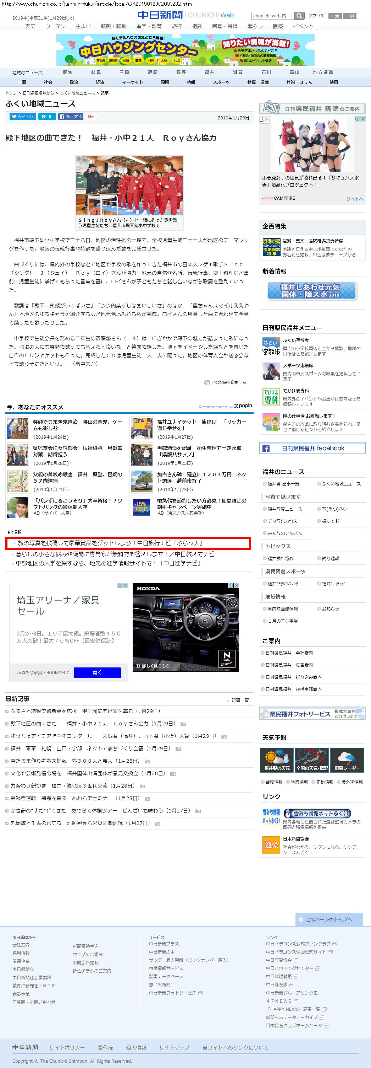Open the 天気 top menu item
This screenshot has width=371, height=1068.
[x=30, y=26]
